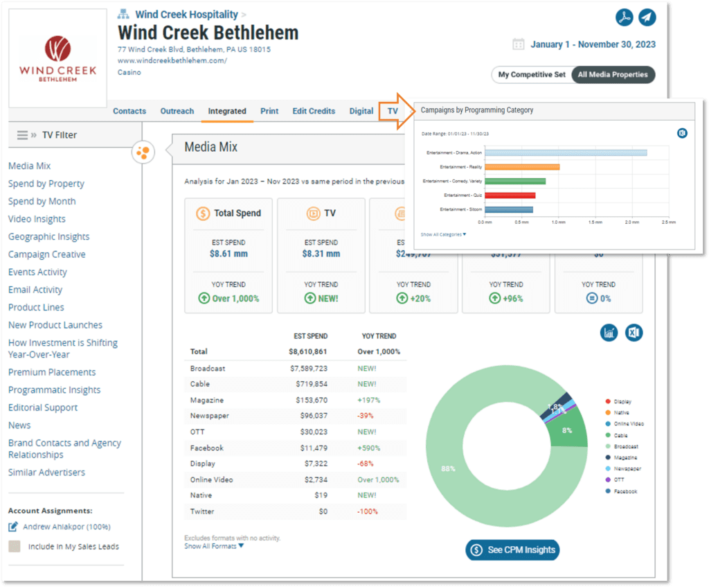The height and width of the screenshot is (587, 709).
Task: Open Wind Creek Hospitality parent link
Action: click(186, 15)
